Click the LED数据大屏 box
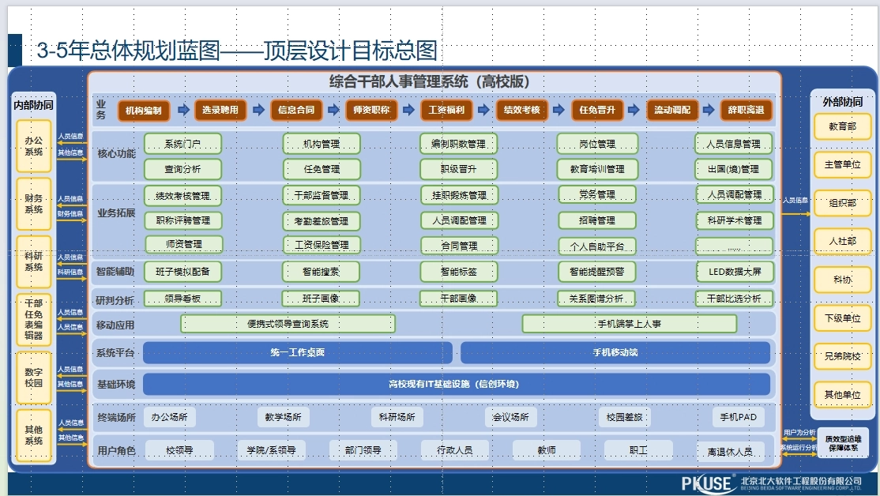 click(x=735, y=272)
